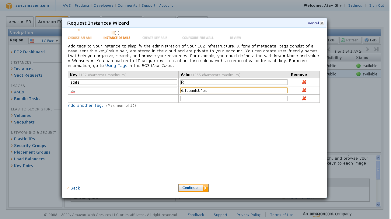Screen dimensions: 391x219
Task: Expand EC2 Dashboard in navigation
Action: pyautogui.click(x=29, y=52)
